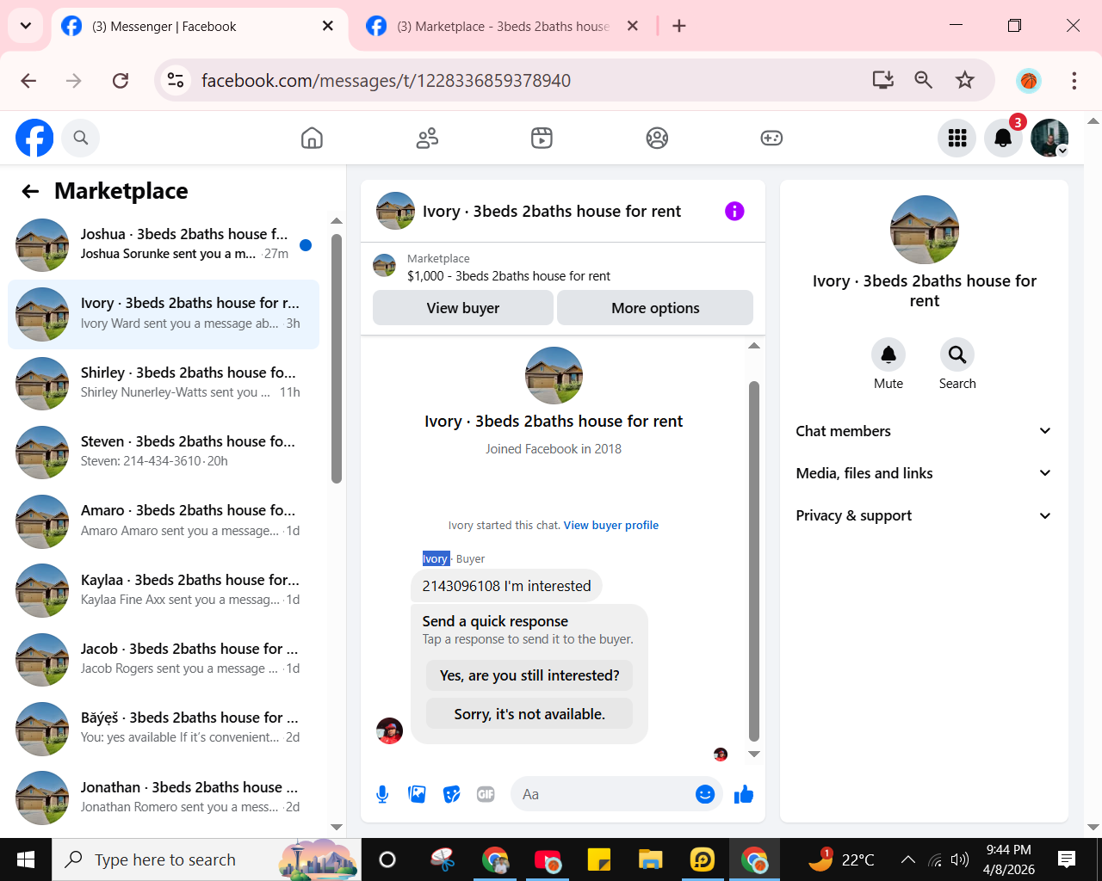Open Windows Start menu

26,859
